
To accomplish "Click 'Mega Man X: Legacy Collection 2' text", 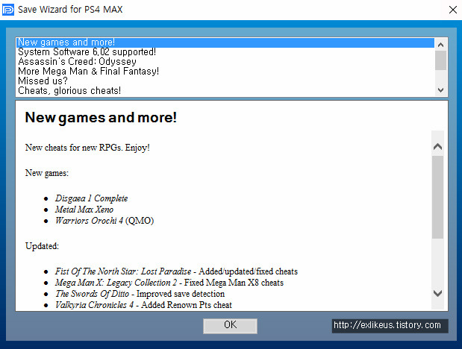I will tap(116, 283).
